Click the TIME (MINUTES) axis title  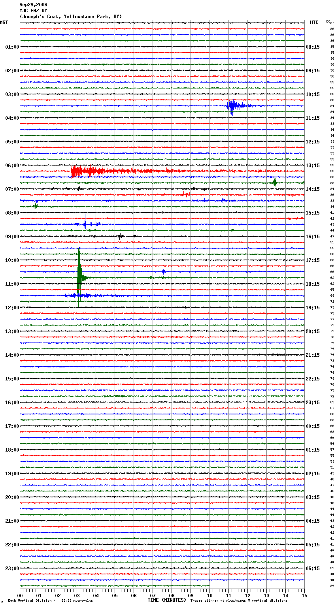tap(167, 600)
